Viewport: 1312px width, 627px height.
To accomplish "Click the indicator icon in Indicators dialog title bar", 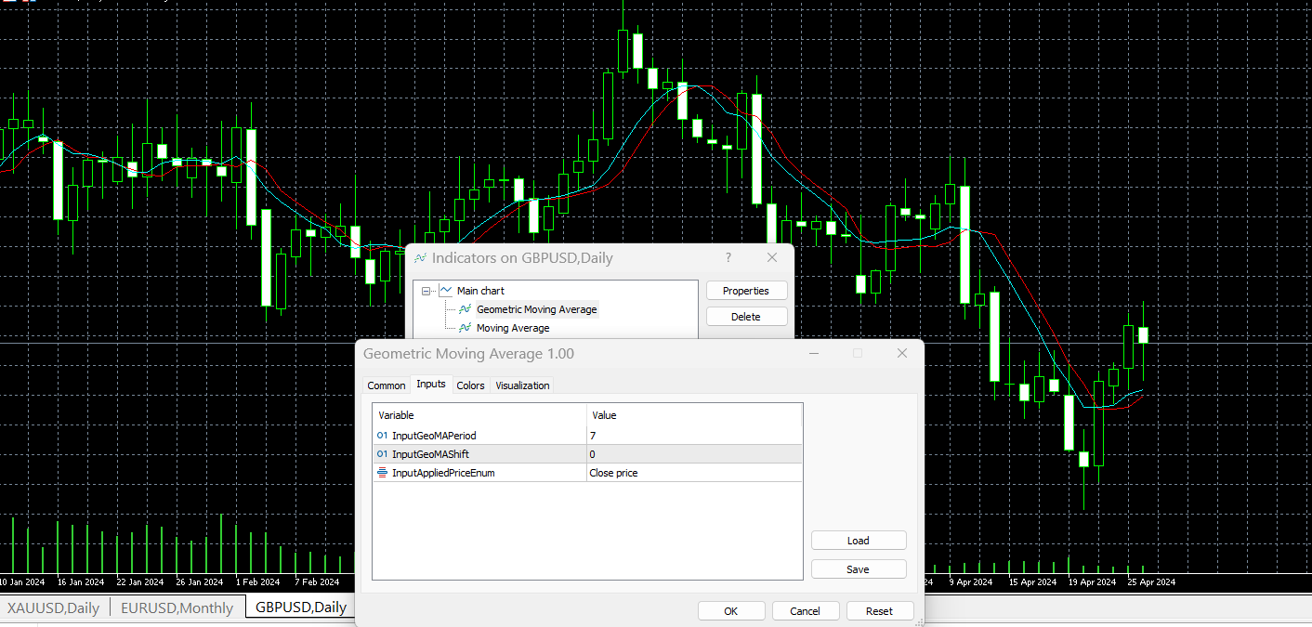I will coord(420,257).
